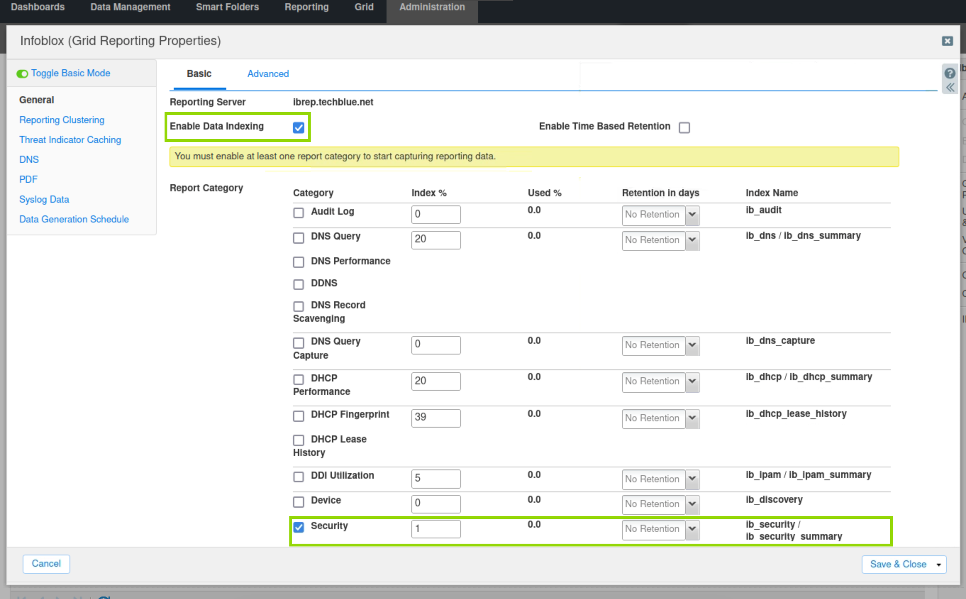Uncheck Enable Data Indexing checkbox

[299, 127]
